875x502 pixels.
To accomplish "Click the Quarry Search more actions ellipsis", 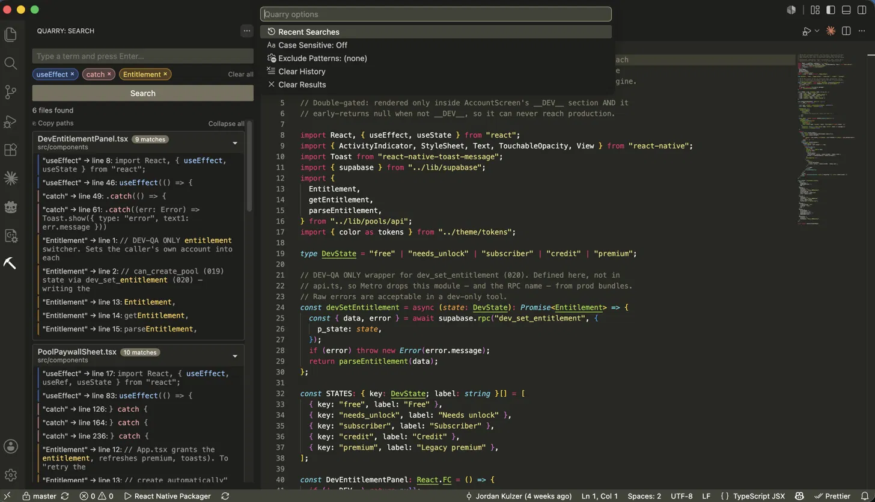I will point(246,31).
